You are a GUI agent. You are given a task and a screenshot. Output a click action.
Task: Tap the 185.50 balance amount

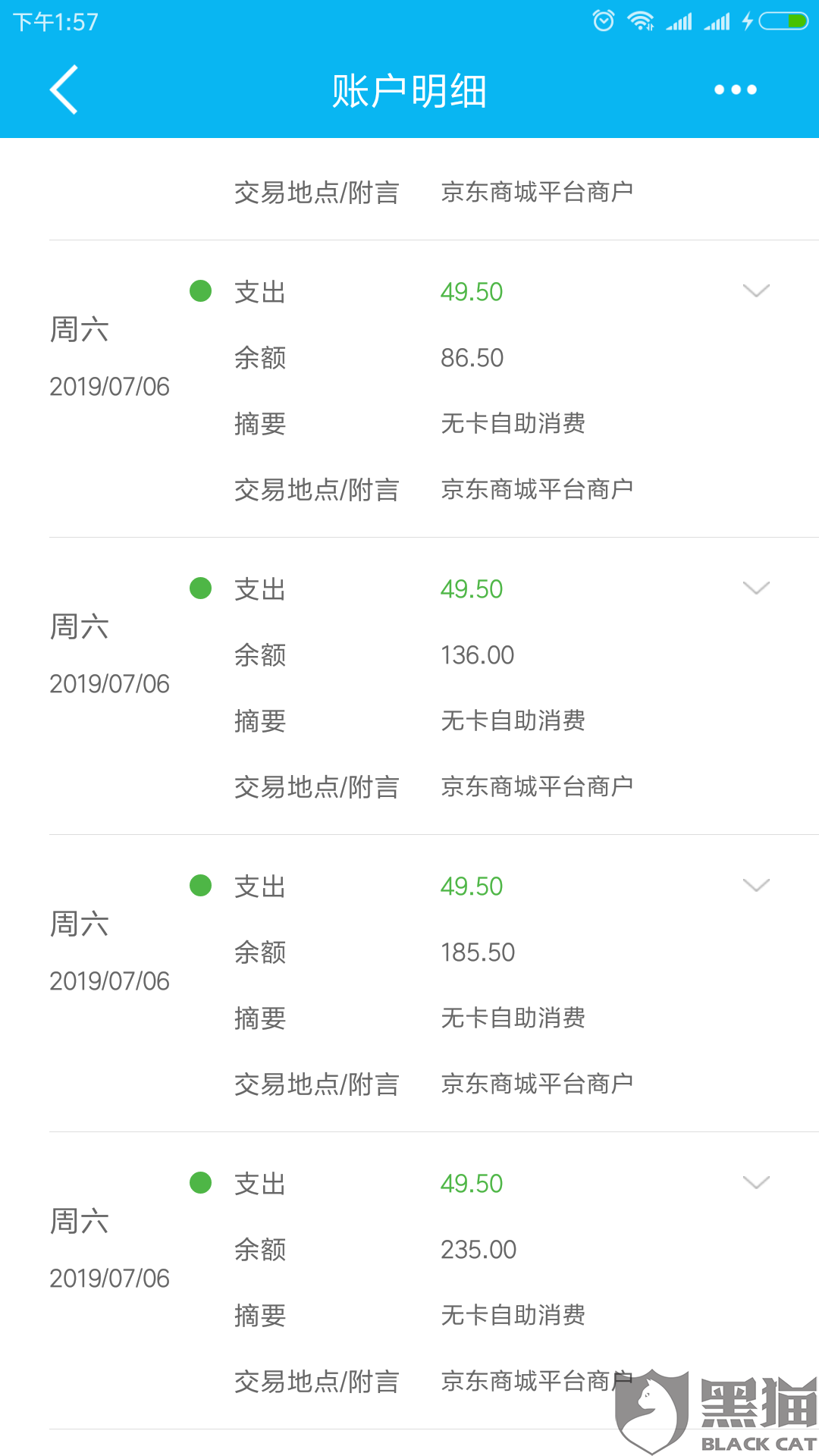point(478,952)
